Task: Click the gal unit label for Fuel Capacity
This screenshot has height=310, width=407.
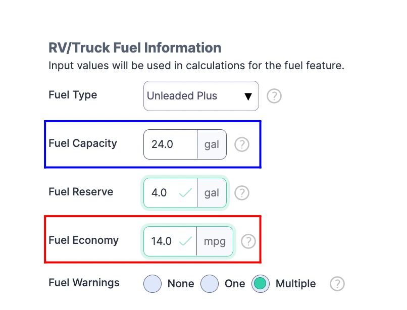Action: point(212,144)
